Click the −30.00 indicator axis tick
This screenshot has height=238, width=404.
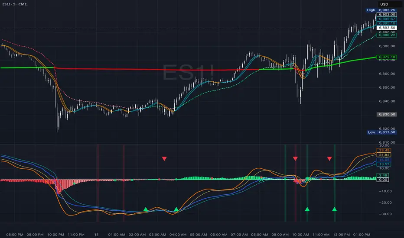(x=385, y=214)
